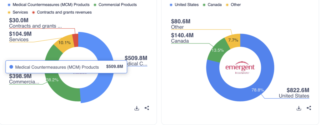The image size is (320, 125).
Task: Toggle the Other legend item
Action: [233, 5]
